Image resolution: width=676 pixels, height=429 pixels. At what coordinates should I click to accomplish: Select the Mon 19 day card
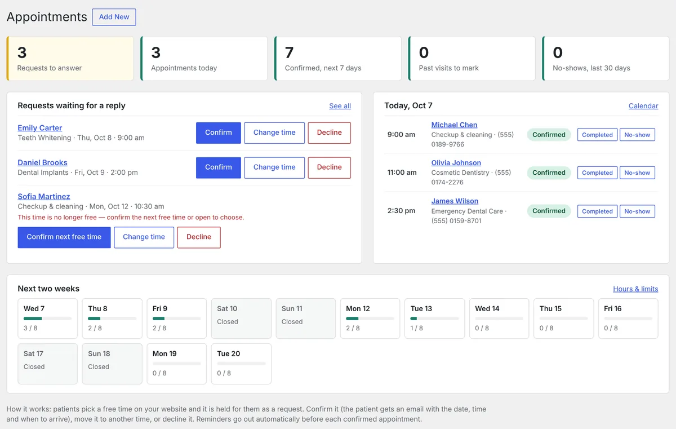pos(176,364)
